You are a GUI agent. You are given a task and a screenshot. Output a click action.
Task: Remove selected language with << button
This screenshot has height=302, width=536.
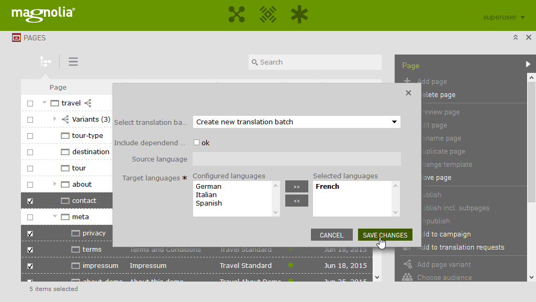(297, 201)
